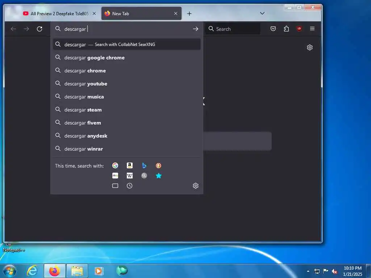The width and height of the screenshot is (371, 278).
Task: Open the Extensions puzzle icon
Action: (286, 29)
